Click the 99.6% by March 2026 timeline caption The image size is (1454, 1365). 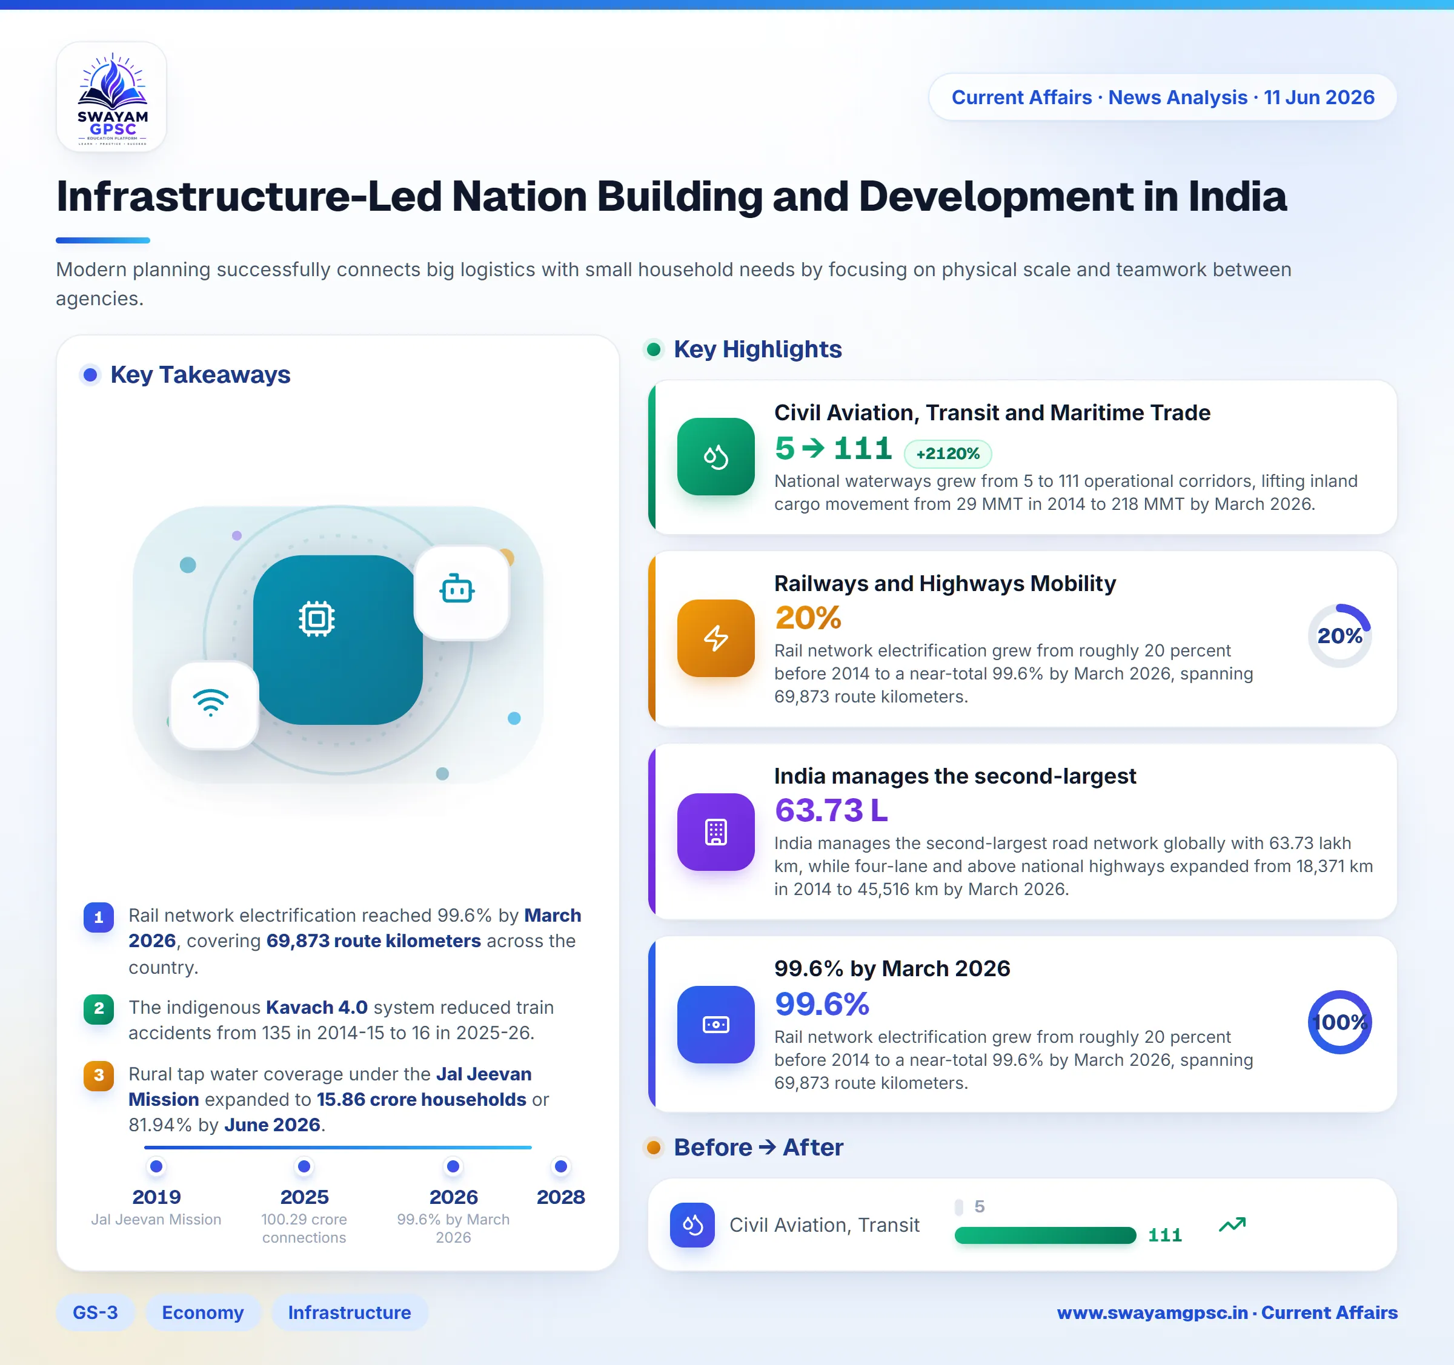tap(453, 1228)
